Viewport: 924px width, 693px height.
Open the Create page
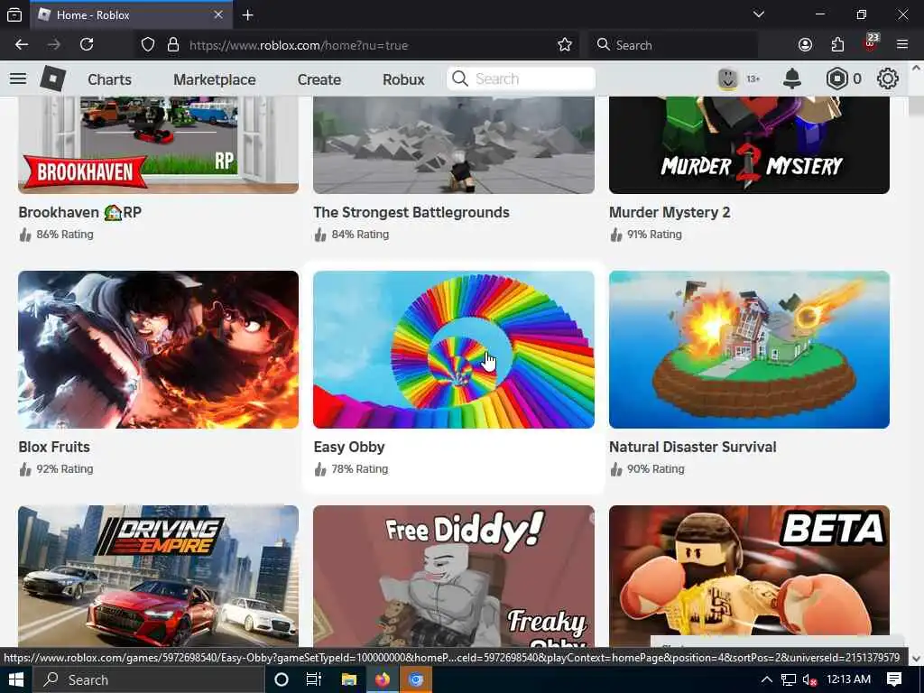click(x=319, y=79)
